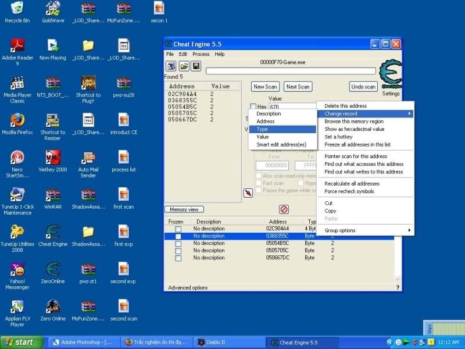Viewport: 465px width, 349px height.
Task: Click the Windows start button
Action: pos(22,343)
